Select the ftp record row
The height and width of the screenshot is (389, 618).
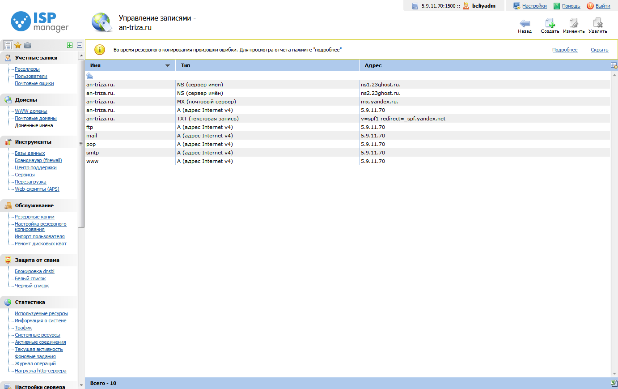tap(347, 127)
